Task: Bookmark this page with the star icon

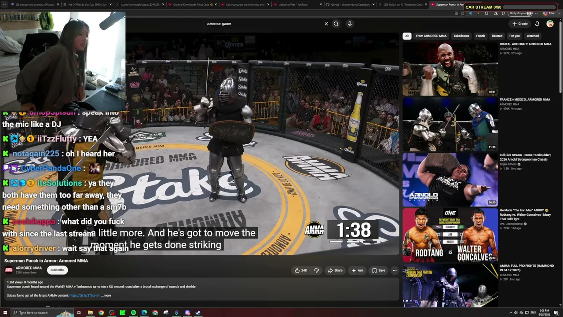Action: pyautogui.click(x=463, y=13)
